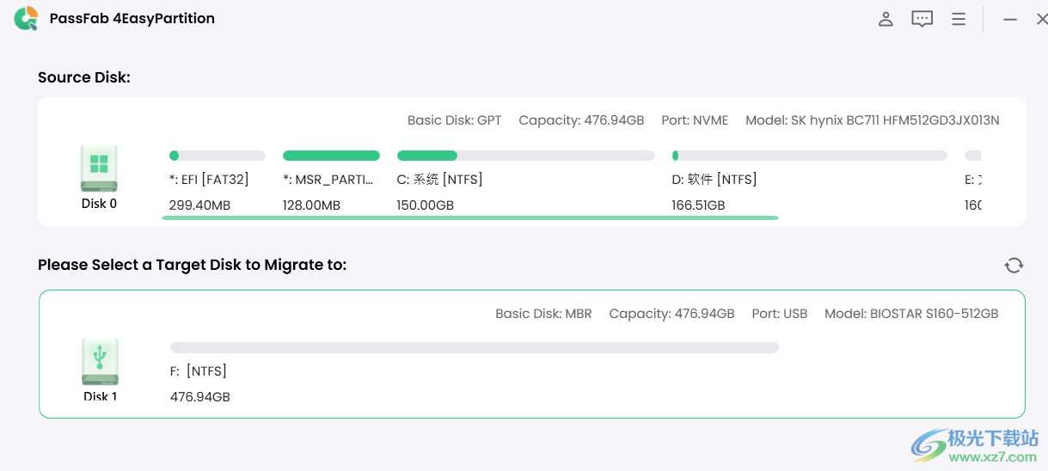Click the Disk 0 Windows drive icon
This screenshot has width=1048, height=471.
99,168
